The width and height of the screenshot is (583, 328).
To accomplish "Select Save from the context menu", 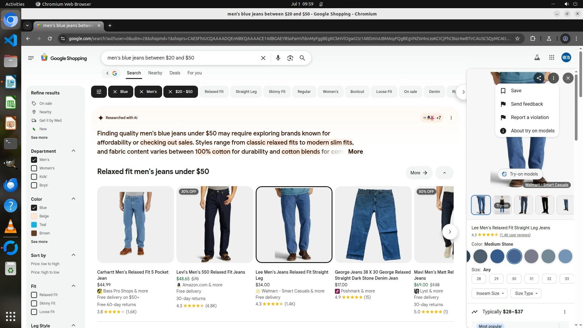I will (x=516, y=91).
